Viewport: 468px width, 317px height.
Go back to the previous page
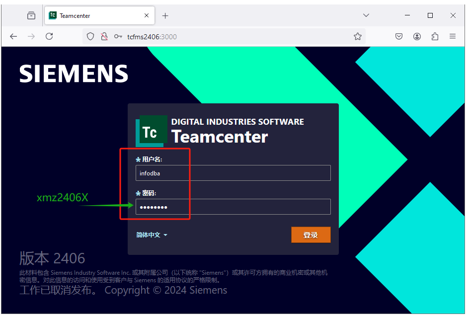click(x=13, y=36)
